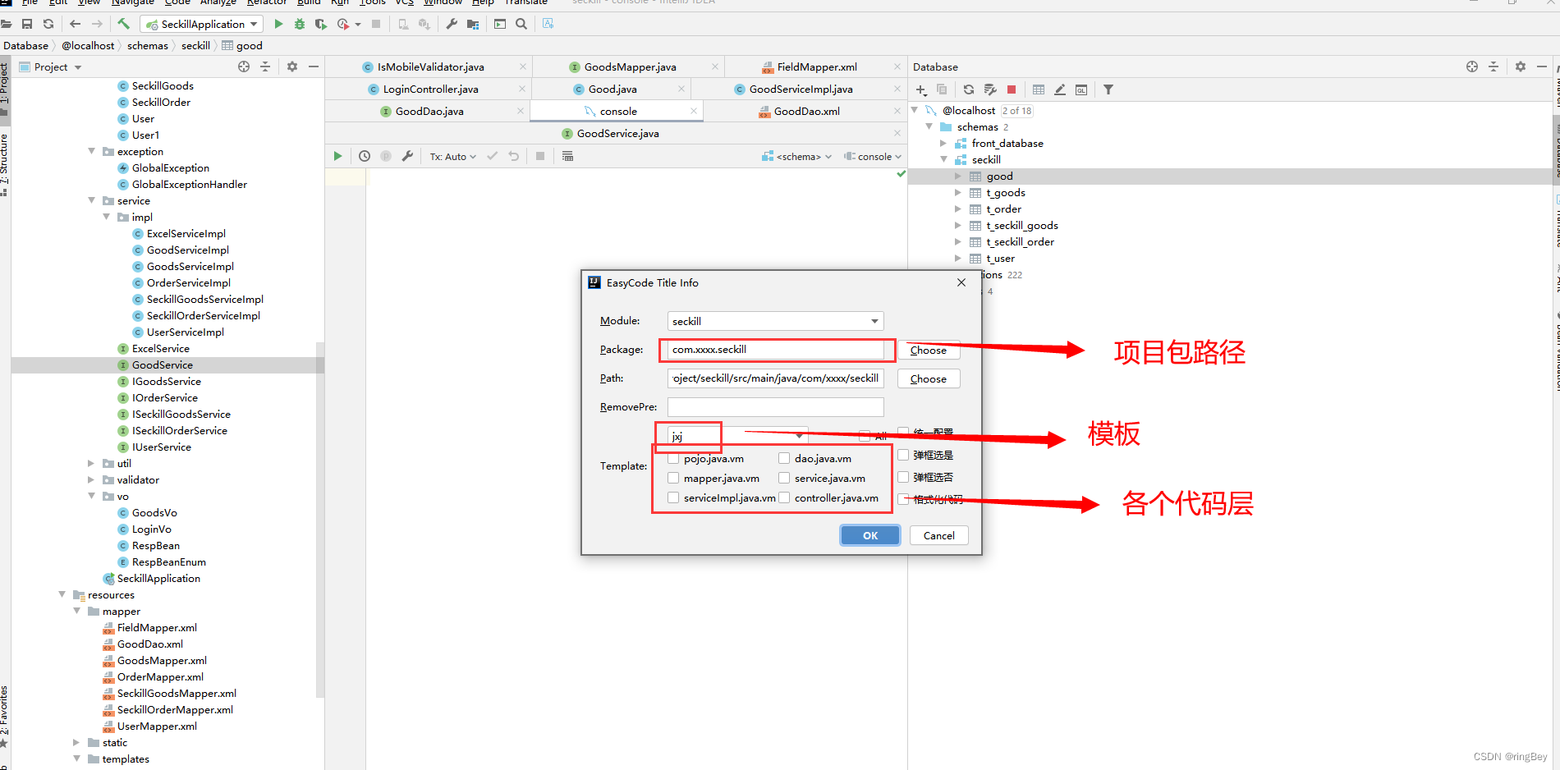Open Project Structure folder icon in toolbar
The image size is (1560, 770).
[x=473, y=24]
